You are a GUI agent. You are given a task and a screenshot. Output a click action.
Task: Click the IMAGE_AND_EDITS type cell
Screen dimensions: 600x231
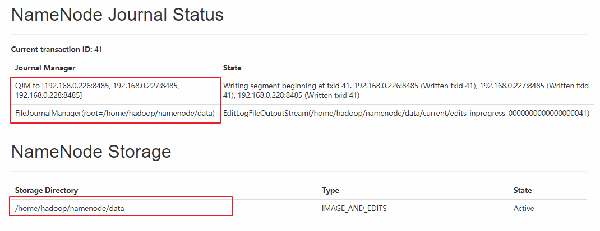coord(354,208)
